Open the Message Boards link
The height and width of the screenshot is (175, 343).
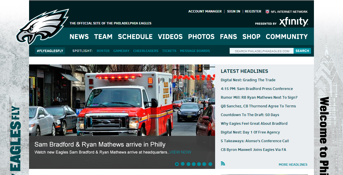[x=195, y=51]
